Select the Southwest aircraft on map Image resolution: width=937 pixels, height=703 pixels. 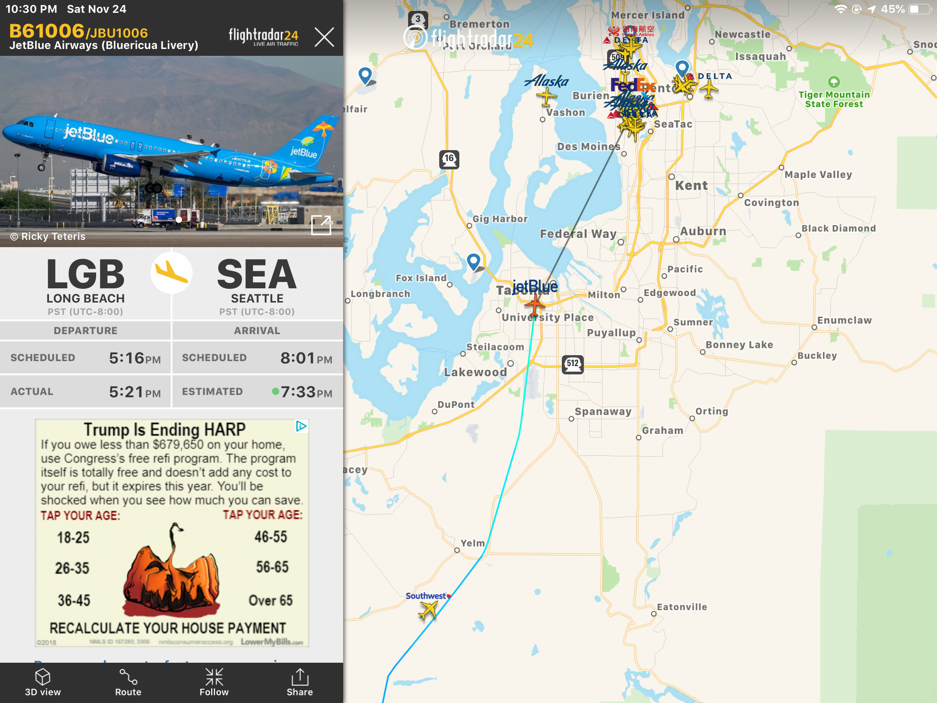tap(428, 610)
